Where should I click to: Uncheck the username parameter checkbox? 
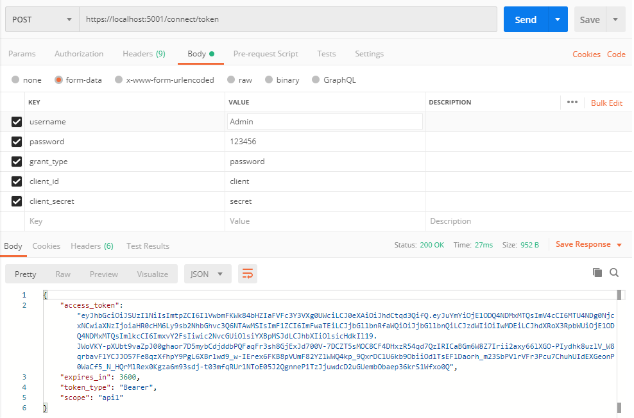click(x=17, y=122)
